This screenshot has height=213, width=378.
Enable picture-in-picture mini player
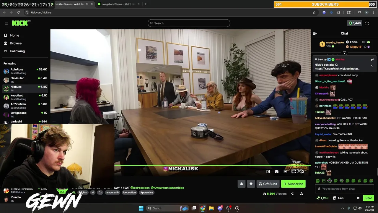(268, 172)
